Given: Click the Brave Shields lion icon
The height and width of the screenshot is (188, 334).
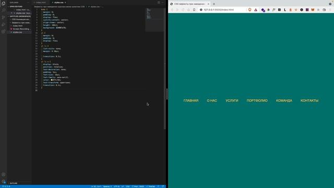Looking at the screenshot, I should pos(249,10).
